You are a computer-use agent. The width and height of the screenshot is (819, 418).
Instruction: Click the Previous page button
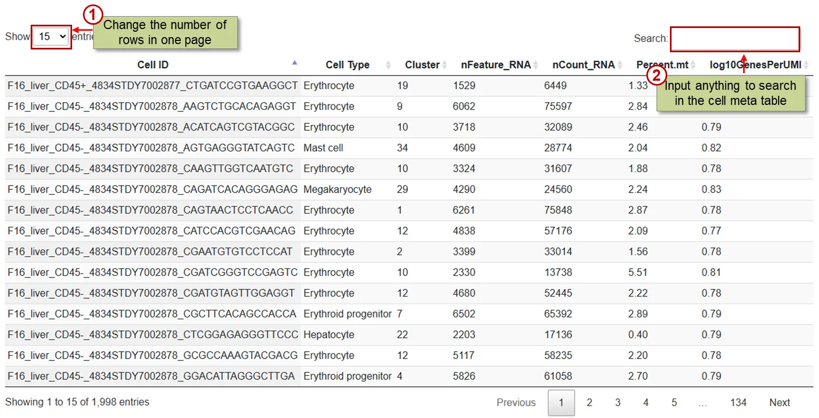click(x=516, y=402)
